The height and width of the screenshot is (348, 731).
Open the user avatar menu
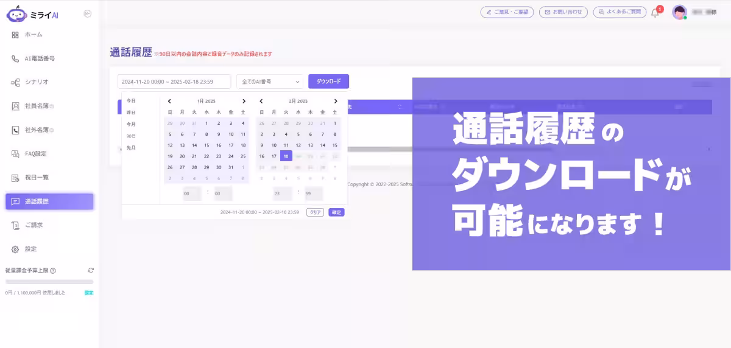[x=679, y=12]
